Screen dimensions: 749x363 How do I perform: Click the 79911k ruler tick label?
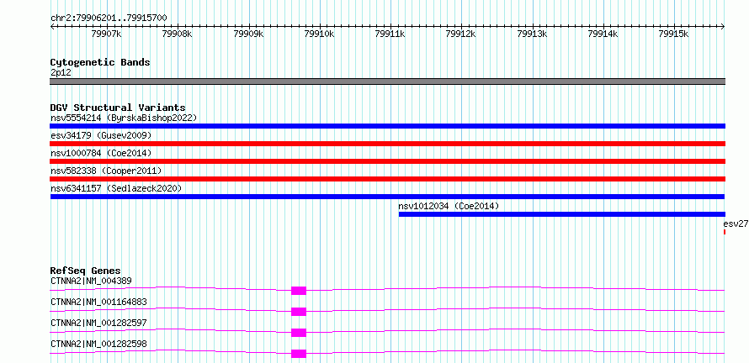click(x=390, y=34)
